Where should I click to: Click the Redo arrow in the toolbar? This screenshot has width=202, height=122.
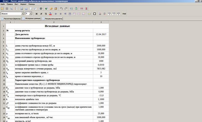point(66,9)
